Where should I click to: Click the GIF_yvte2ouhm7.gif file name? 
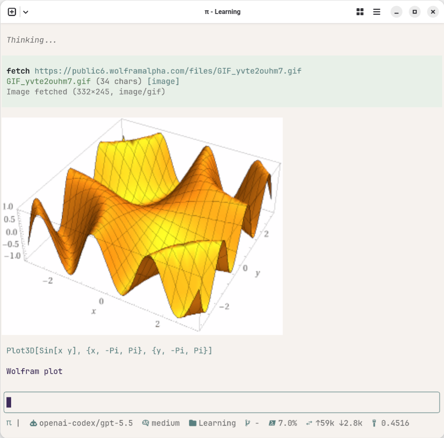pyautogui.click(x=48, y=82)
